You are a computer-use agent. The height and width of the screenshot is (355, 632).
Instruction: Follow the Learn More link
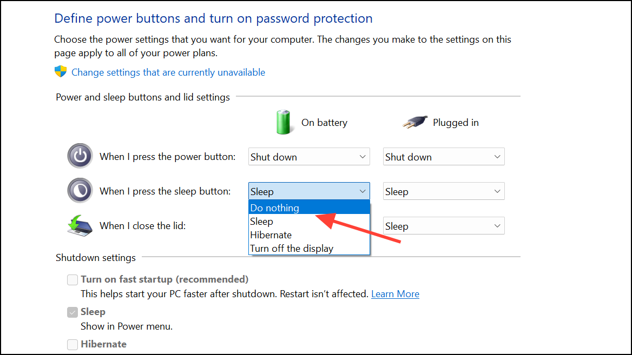coord(395,294)
